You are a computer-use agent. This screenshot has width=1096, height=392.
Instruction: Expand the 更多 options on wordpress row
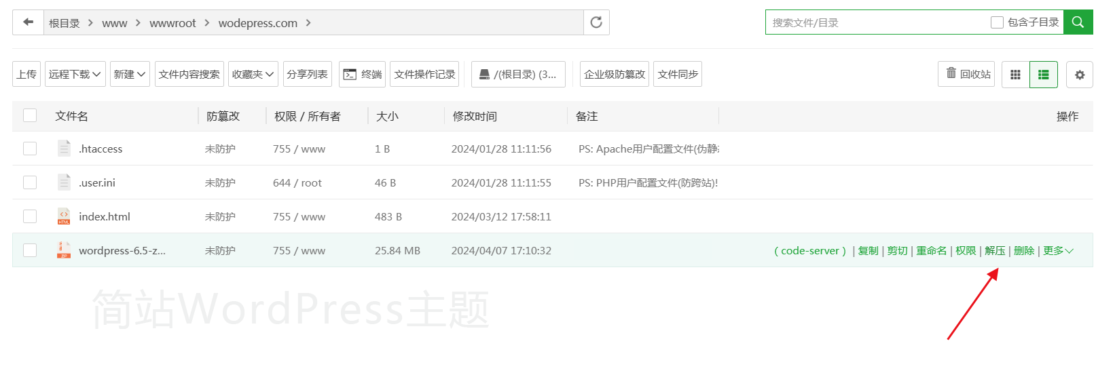(x=1057, y=251)
